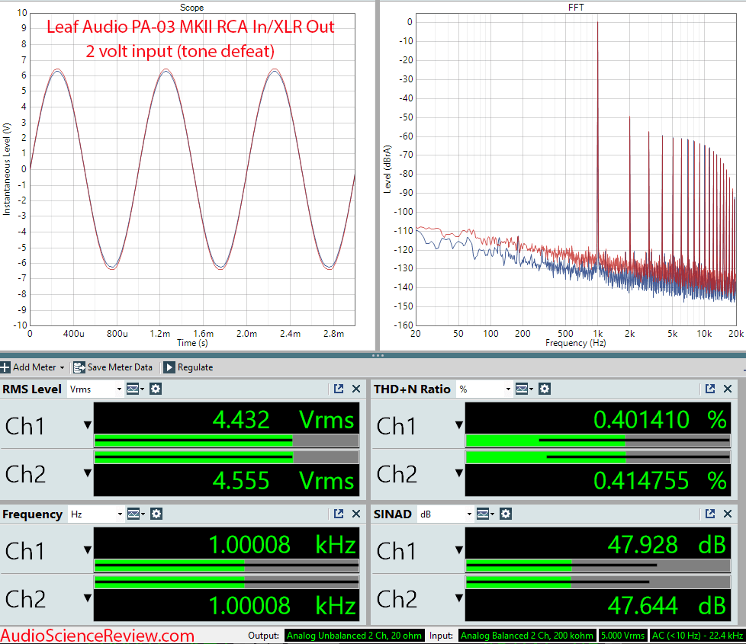Click the Ch1 RMS Level bar graph
The height and width of the screenshot is (644, 746).
(227, 441)
